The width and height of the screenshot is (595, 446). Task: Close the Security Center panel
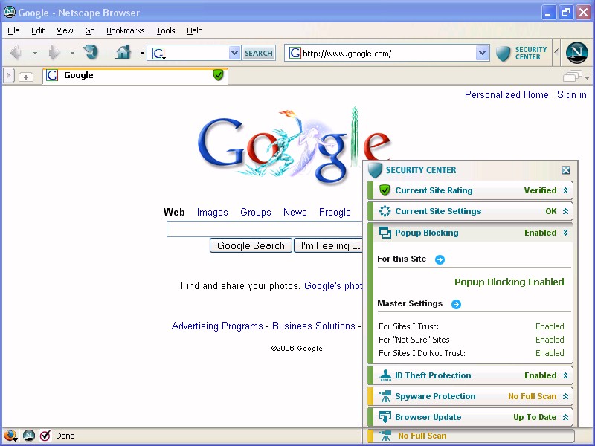click(x=566, y=170)
